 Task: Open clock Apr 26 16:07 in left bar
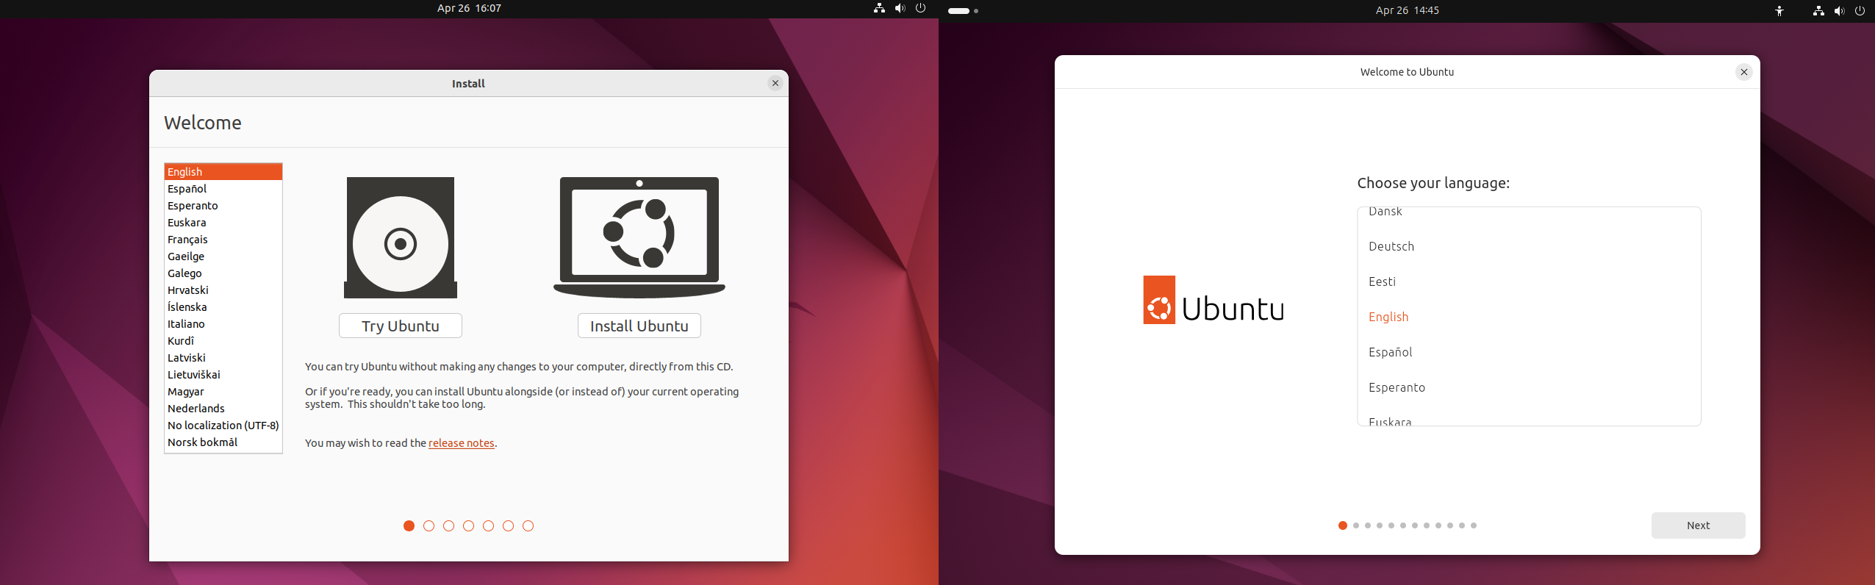click(x=469, y=8)
